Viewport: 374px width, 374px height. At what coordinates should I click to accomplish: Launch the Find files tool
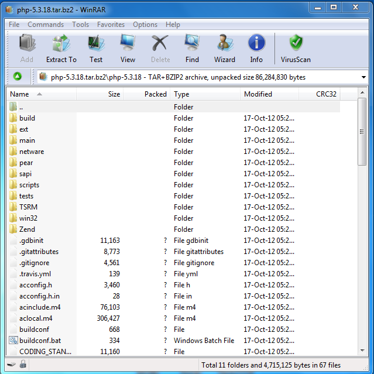coord(192,49)
